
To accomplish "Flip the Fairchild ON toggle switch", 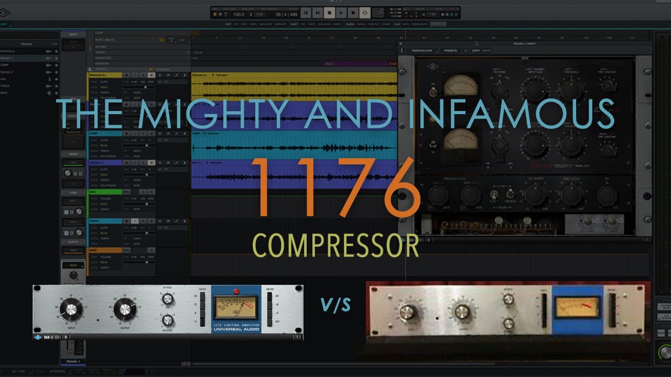I will point(433,93).
